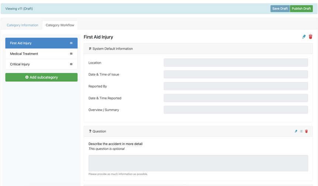
Task: Delete the First Aid Injury subcategory
Action: coord(311,37)
